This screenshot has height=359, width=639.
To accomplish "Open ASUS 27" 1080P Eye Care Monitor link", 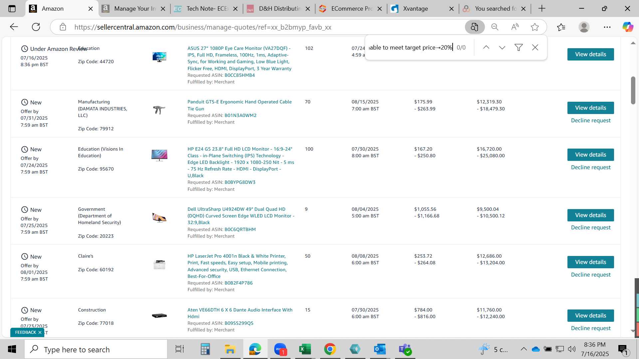I will (239, 58).
